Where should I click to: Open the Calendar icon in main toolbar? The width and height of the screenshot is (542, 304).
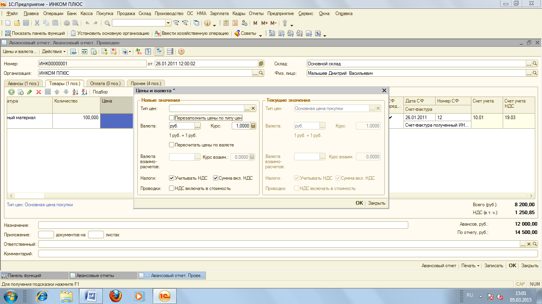point(235,23)
